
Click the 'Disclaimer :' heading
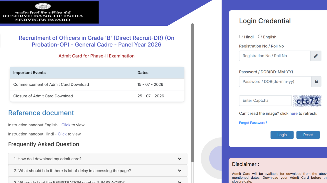click(246, 164)
